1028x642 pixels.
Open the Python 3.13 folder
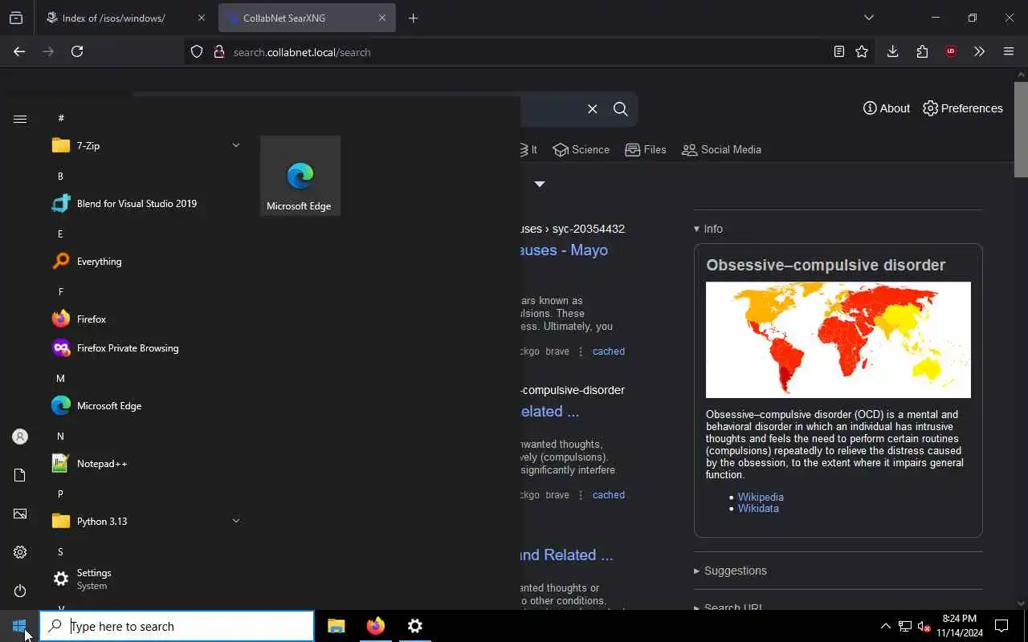point(146,521)
